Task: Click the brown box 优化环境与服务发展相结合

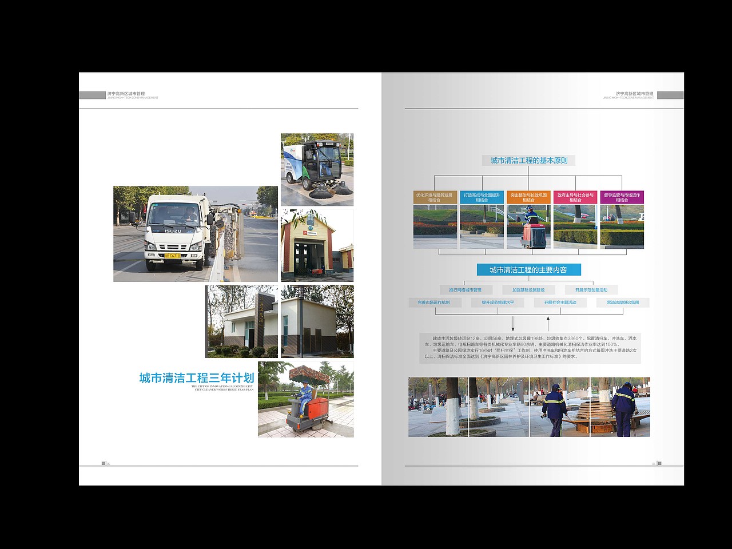Action: point(435,197)
